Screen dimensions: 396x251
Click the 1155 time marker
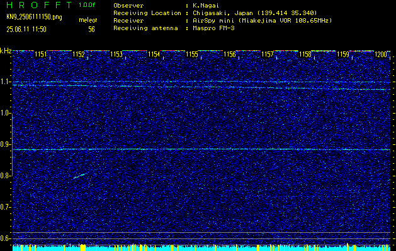(x=191, y=54)
